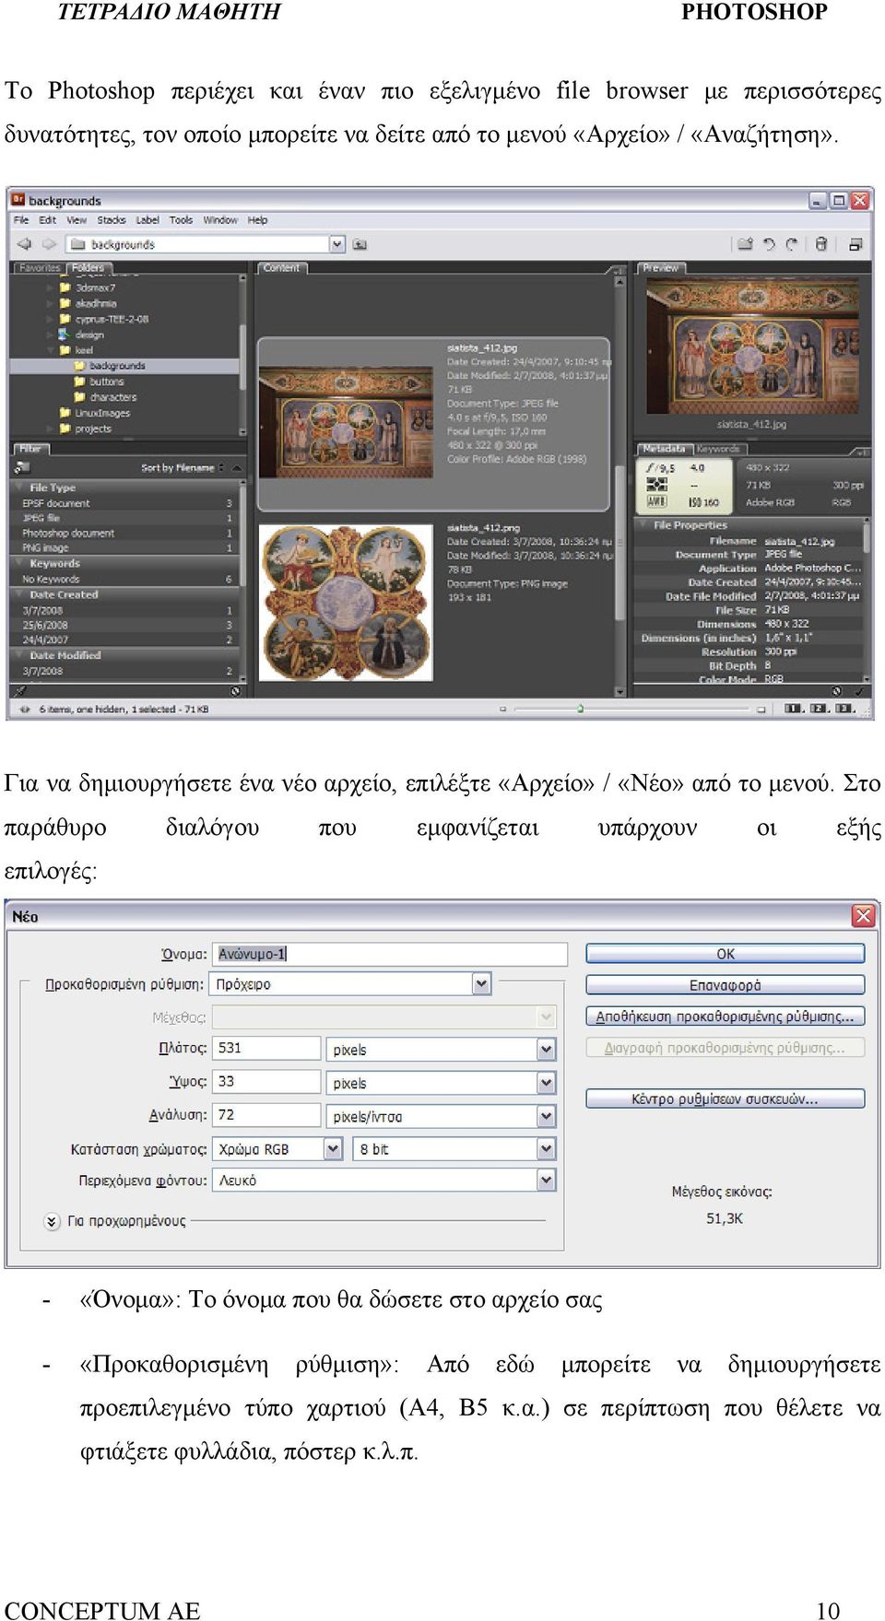
Task: Collapse the Date Created filter section
Action: click(x=18, y=594)
